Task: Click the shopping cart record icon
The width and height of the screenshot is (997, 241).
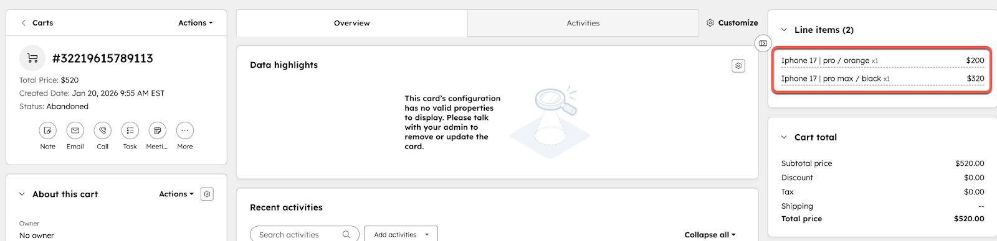Action: pyautogui.click(x=32, y=58)
